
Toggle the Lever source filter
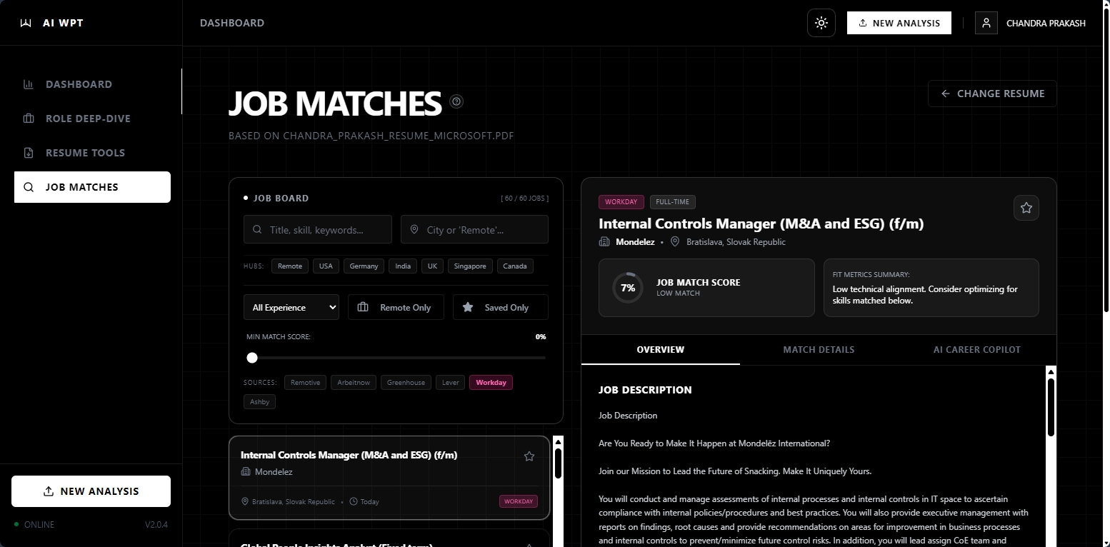(x=450, y=383)
